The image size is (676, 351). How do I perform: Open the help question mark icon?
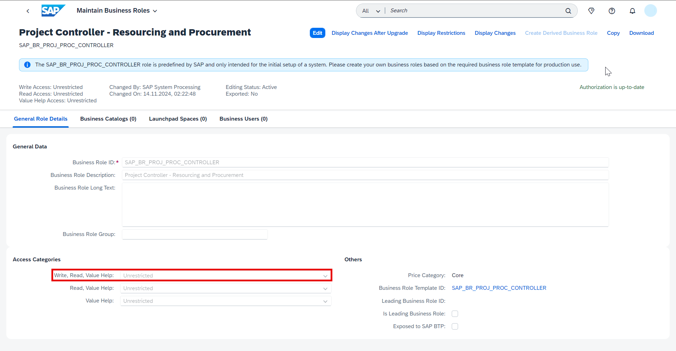pyautogui.click(x=612, y=11)
